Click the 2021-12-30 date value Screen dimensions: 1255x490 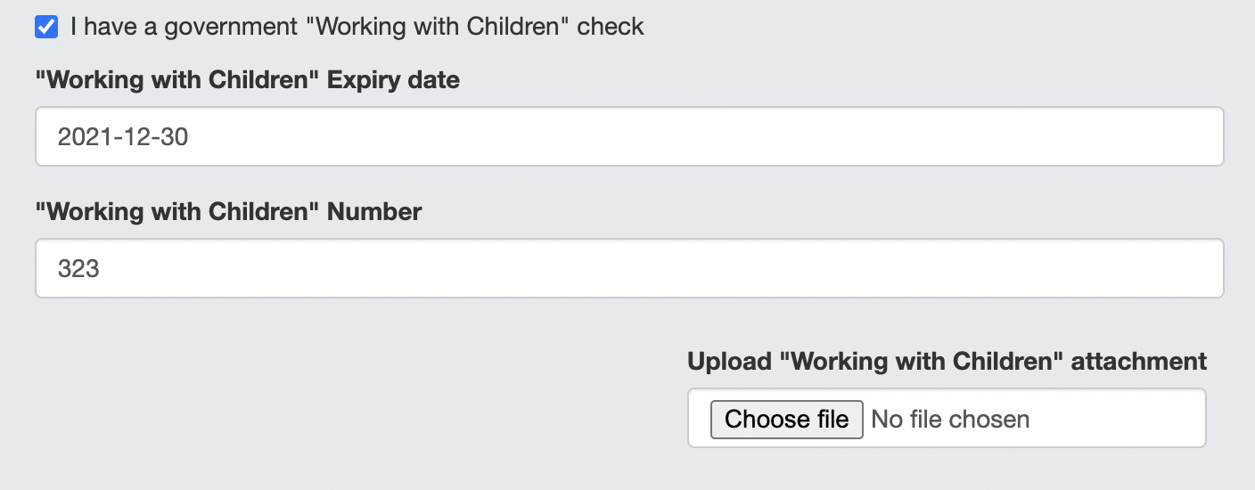tap(123, 137)
